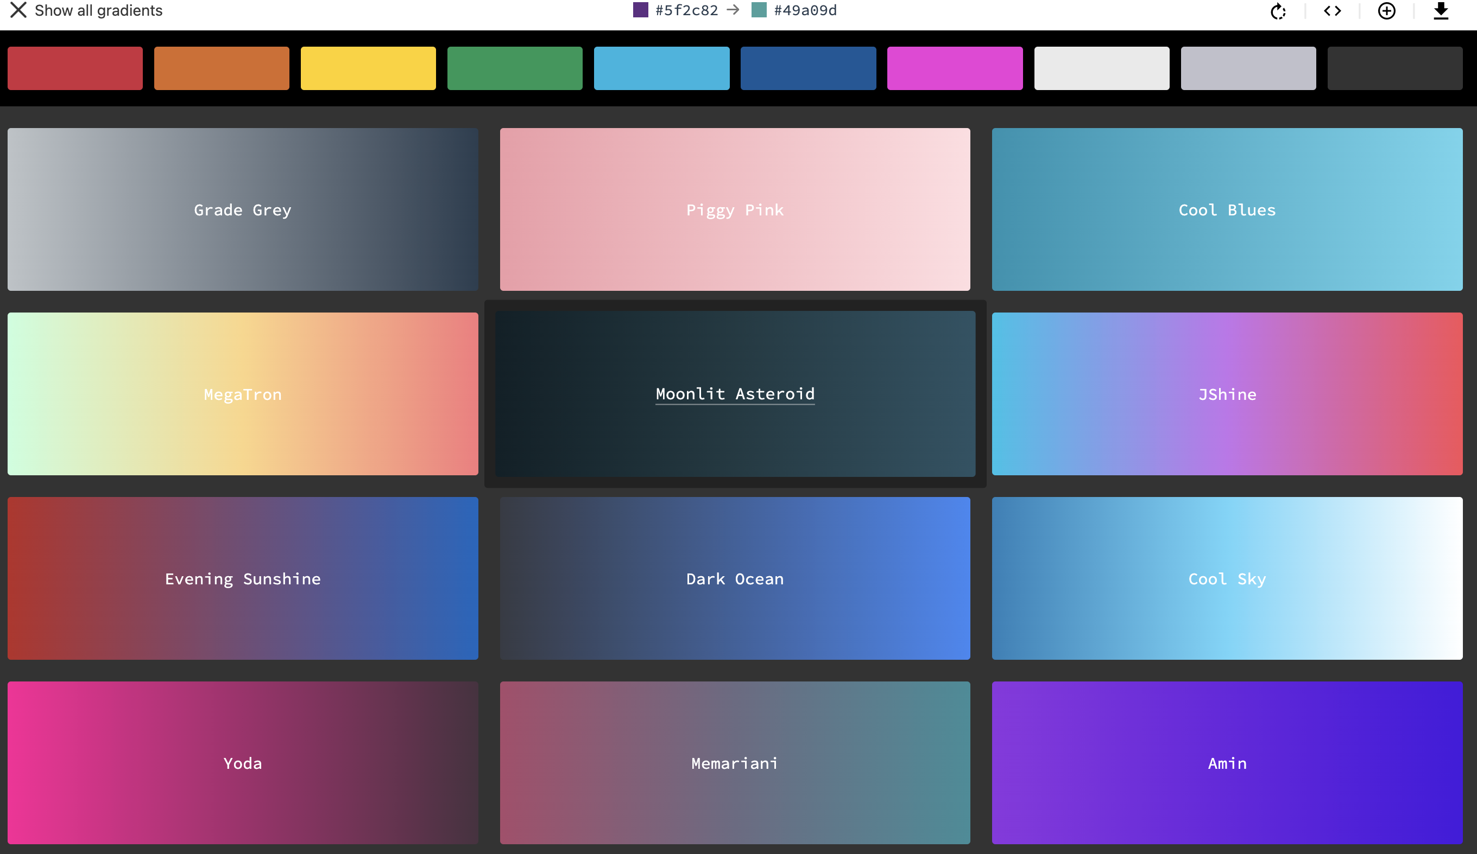
Task: Click the rotate gradient direction icon
Action: (1278, 11)
